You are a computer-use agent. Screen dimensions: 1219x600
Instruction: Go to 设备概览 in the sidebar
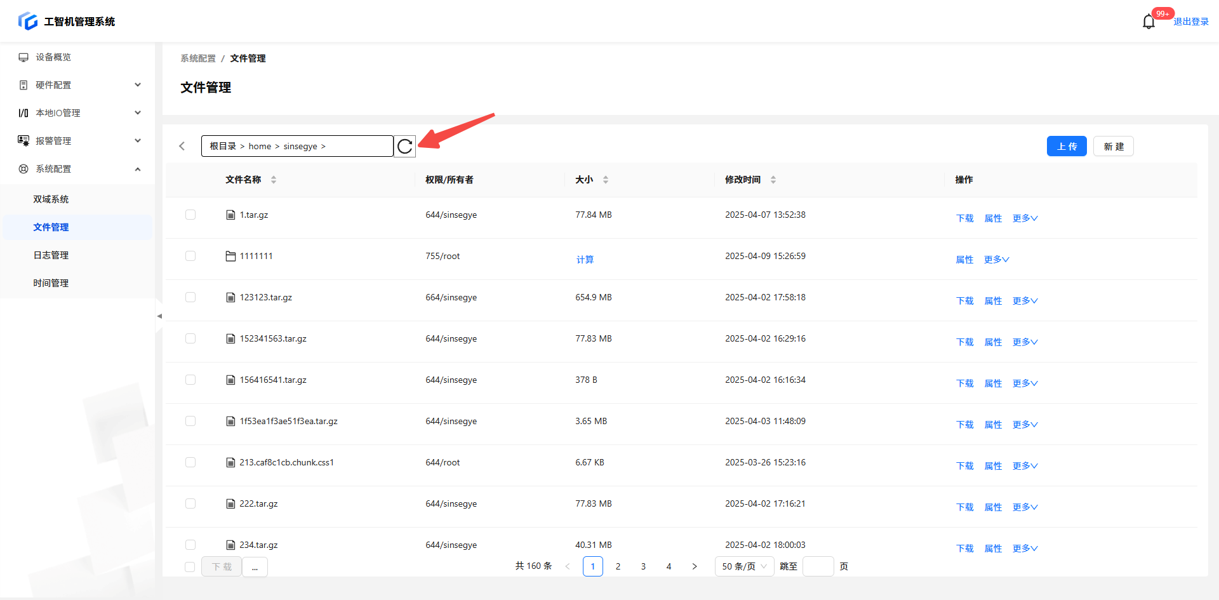53,57
